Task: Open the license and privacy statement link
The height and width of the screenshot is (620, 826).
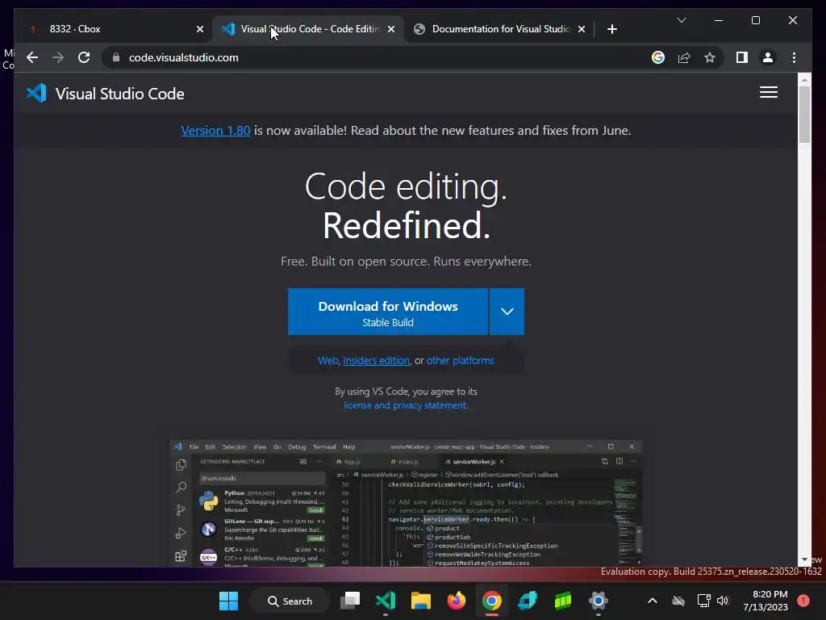Action: [x=405, y=405]
